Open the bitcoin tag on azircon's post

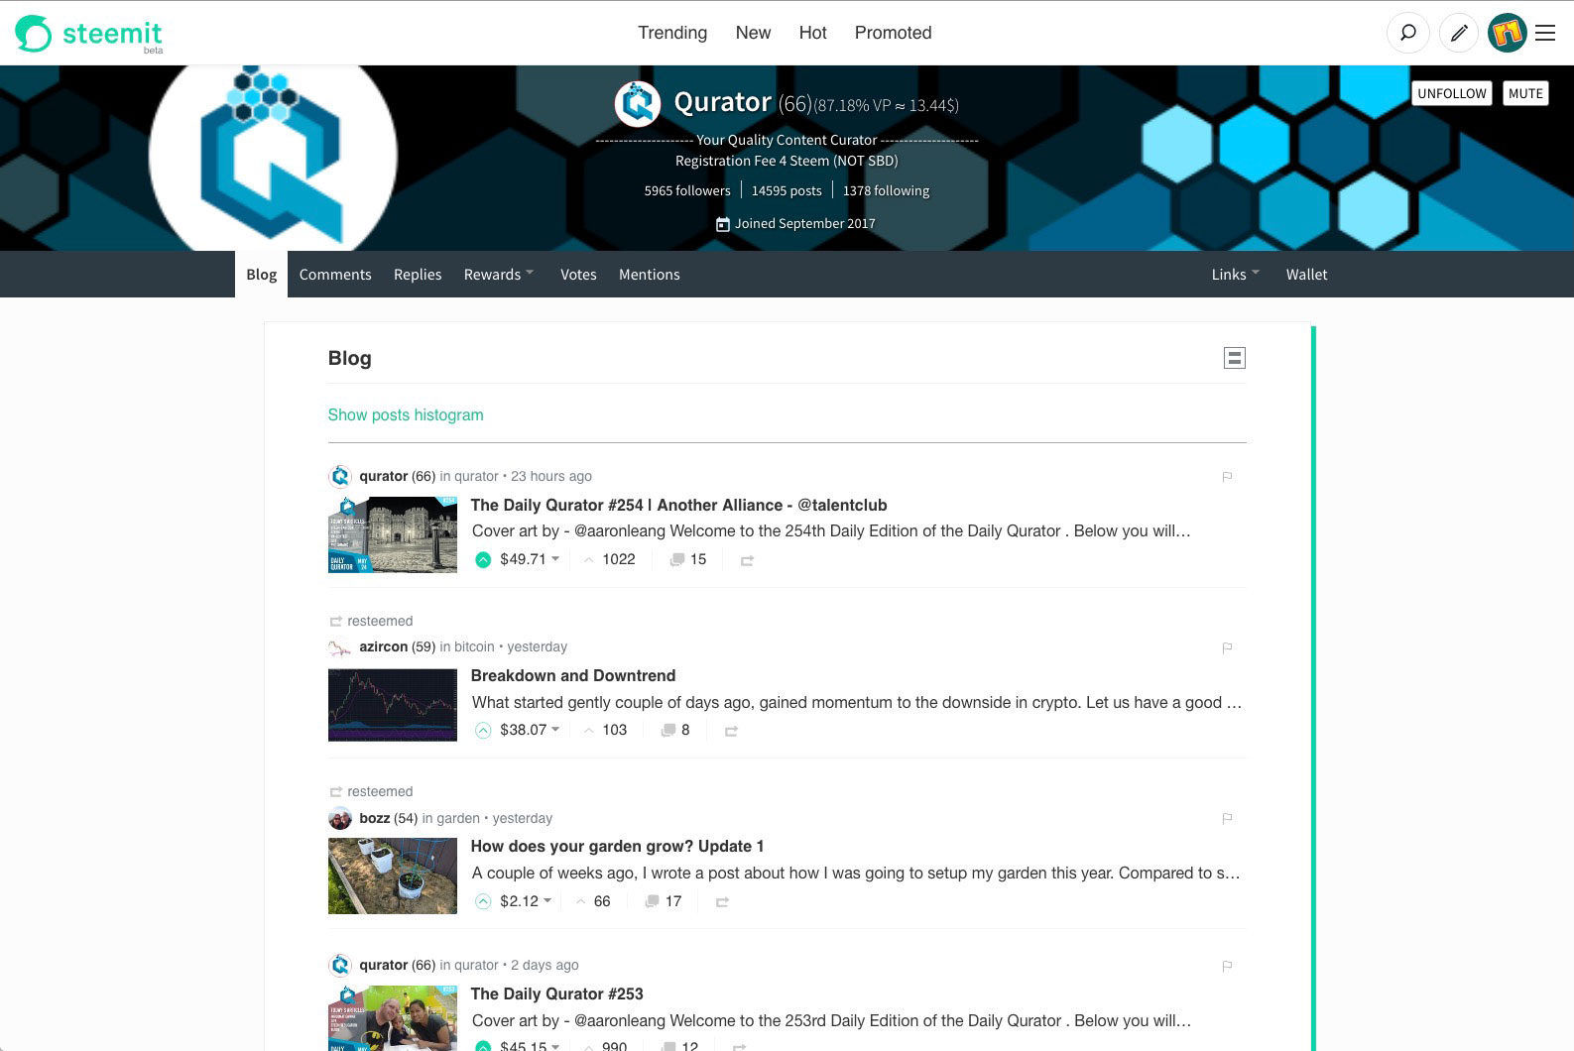474,646
